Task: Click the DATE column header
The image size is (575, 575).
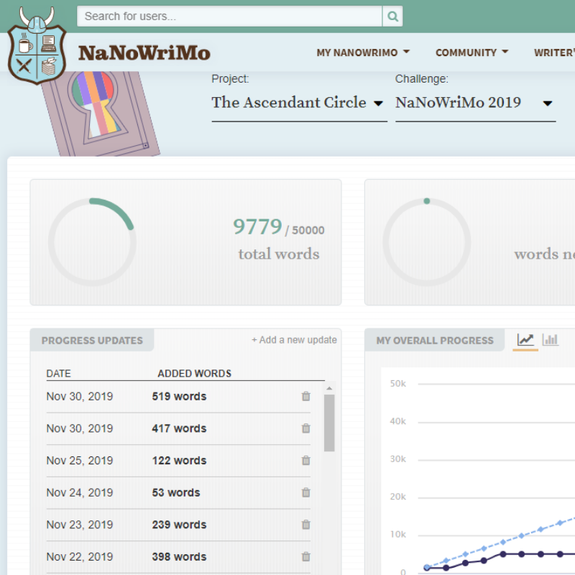Action: 59,373
